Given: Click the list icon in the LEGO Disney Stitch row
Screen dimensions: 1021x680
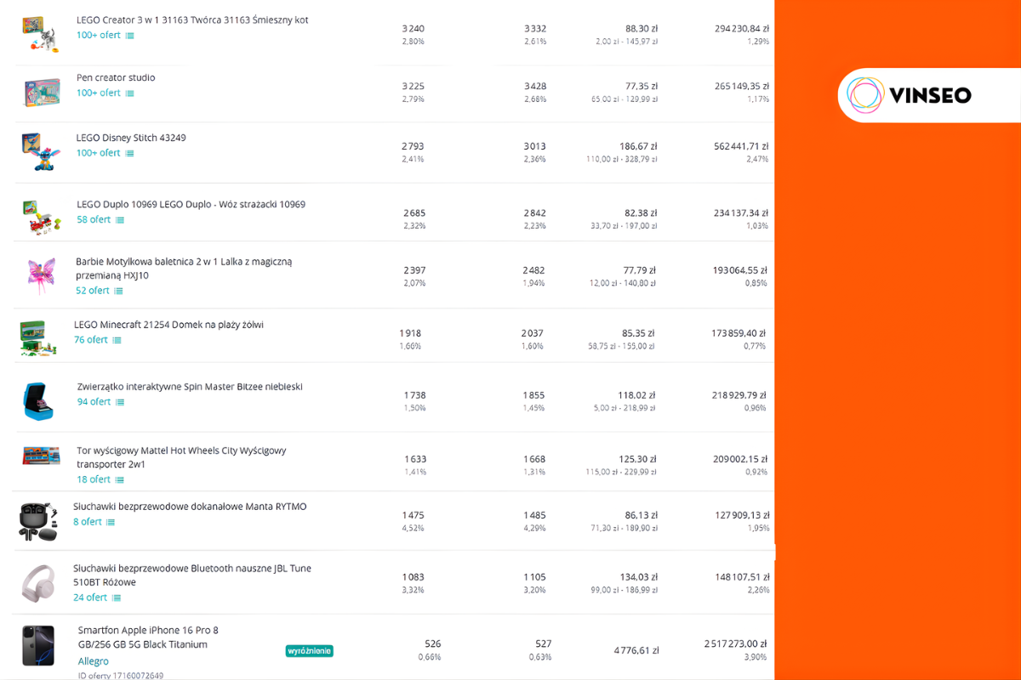Looking at the screenshot, I should tap(129, 154).
